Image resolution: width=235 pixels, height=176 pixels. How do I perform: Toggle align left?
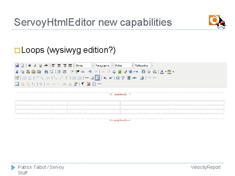pos(53,66)
